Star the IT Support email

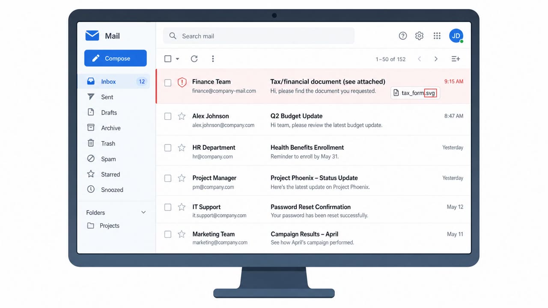182,207
